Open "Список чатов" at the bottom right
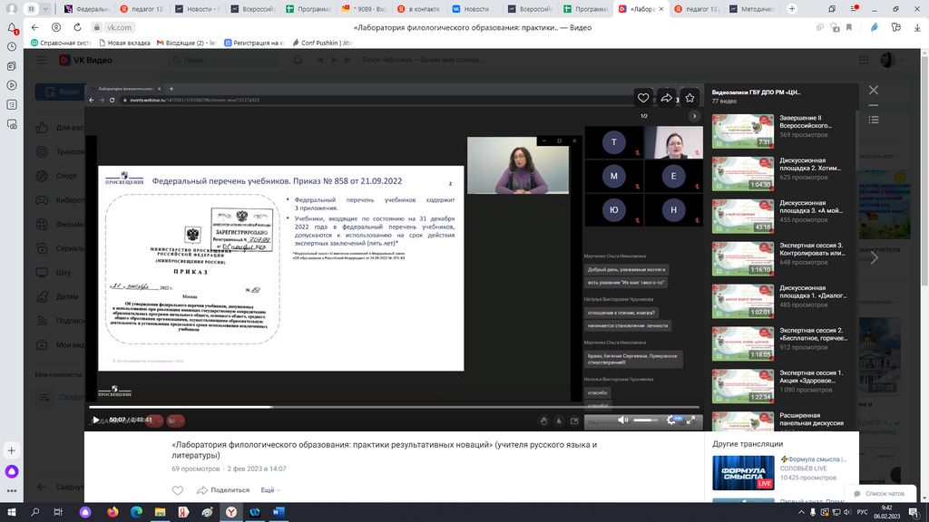The image size is (929, 522). pos(878,493)
